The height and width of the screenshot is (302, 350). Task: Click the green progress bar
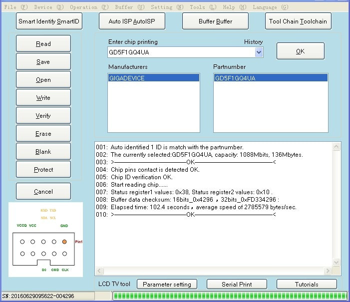(x=230, y=296)
